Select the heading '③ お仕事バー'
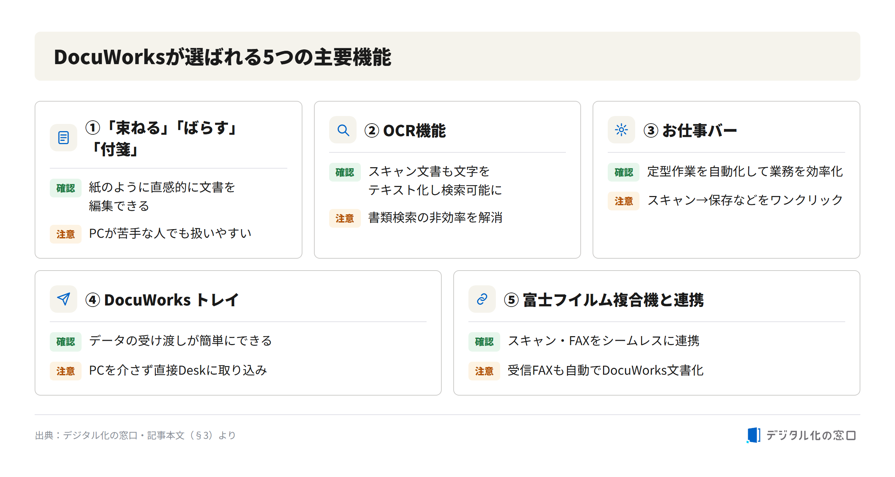 690,130
